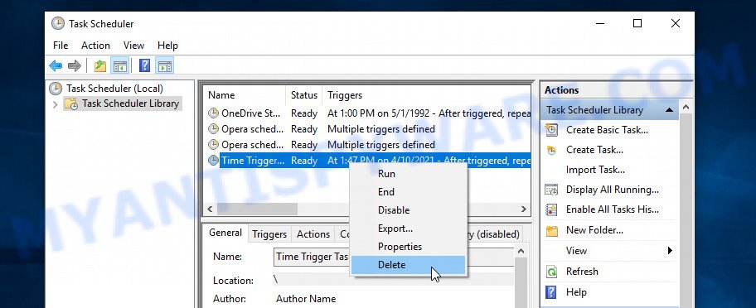Viewport: 756px width, 308px height.
Task: Sort by the Name column header
Action: (x=245, y=95)
